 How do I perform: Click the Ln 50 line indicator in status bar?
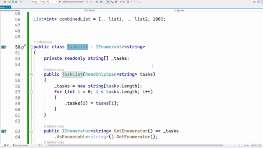pyautogui.click(x=246, y=145)
